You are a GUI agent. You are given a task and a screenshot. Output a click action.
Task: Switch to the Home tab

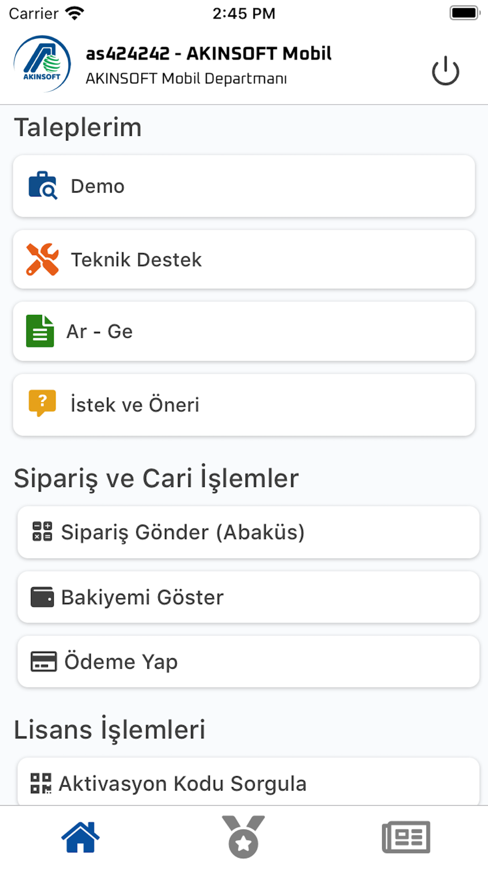click(x=81, y=837)
